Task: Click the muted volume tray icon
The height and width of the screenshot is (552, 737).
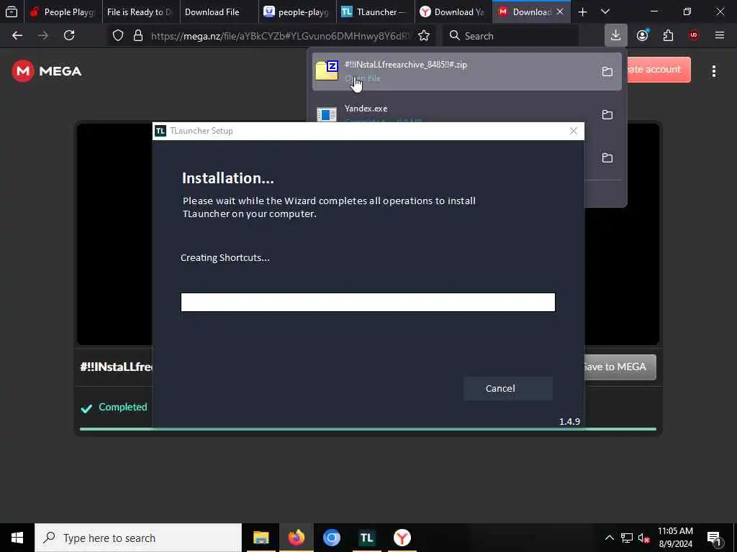Action: pyautogui.click(x=644, y=538)
